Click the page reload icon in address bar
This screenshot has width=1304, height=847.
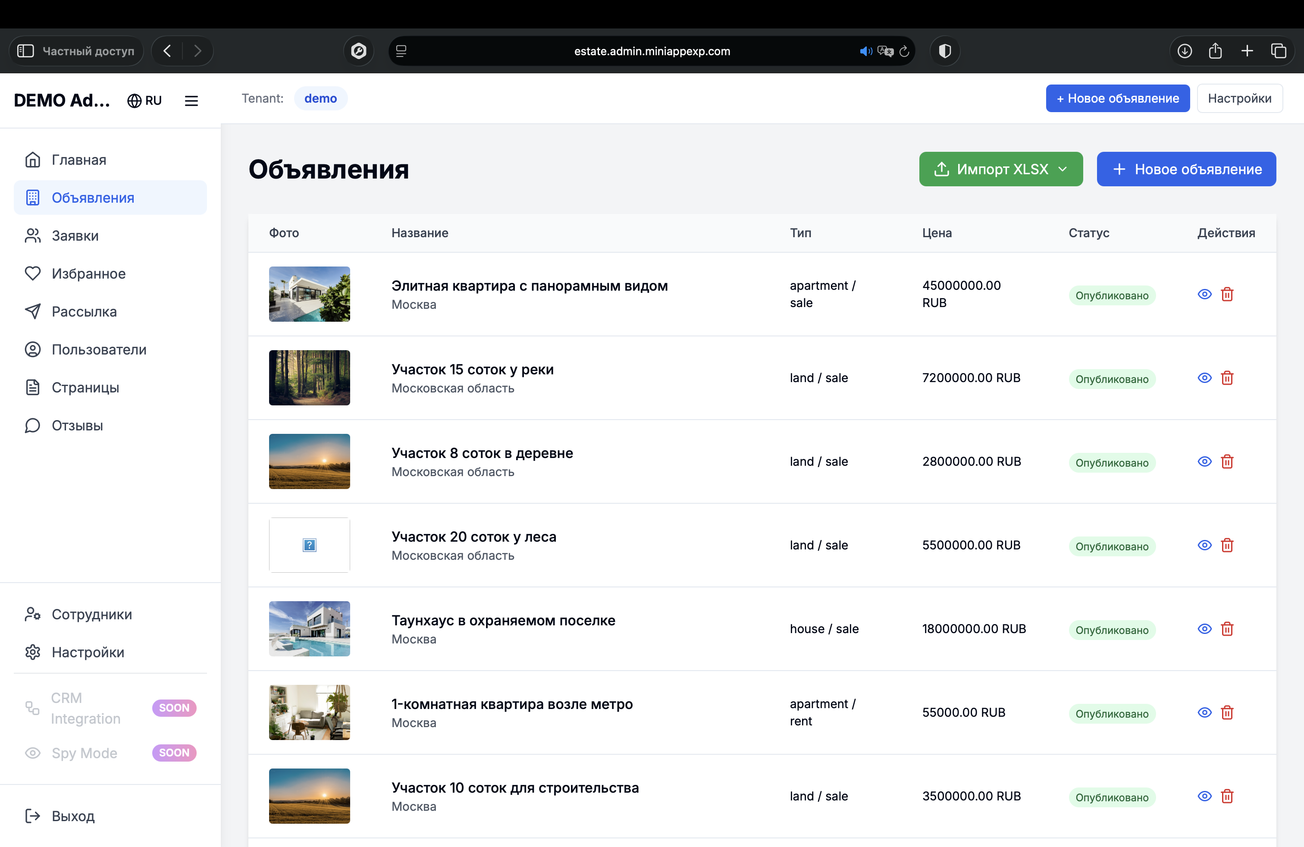904,51
